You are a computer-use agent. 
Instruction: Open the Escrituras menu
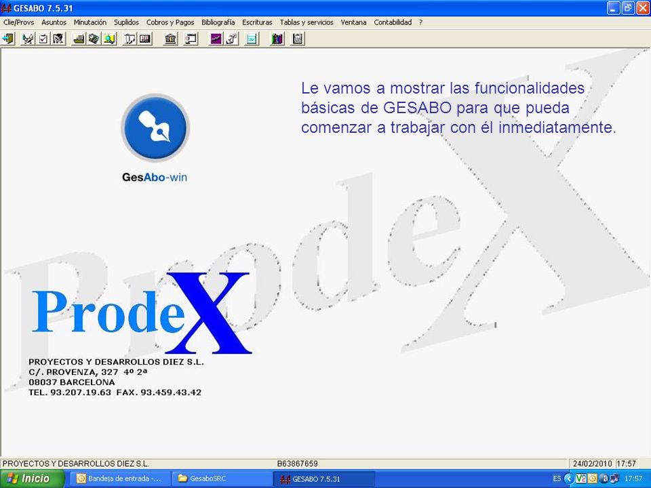[x=257, y=22]
